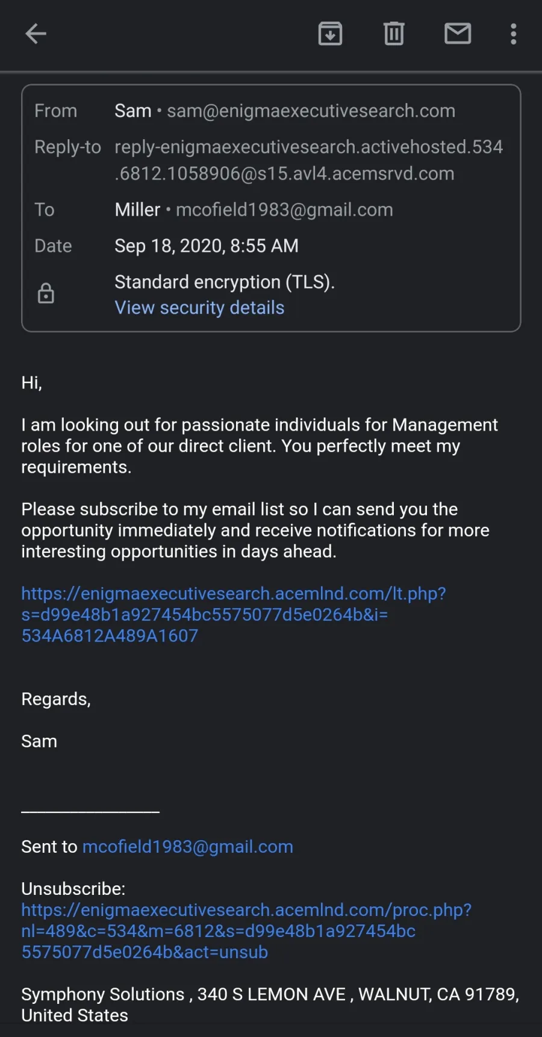The image size is (542, 1037).
Task: Tap the Unsubscribe: label
Action: pos(73,889)
